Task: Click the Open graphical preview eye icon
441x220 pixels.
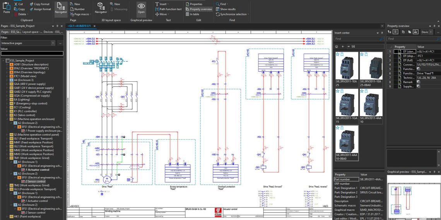Action: (141, 7)
